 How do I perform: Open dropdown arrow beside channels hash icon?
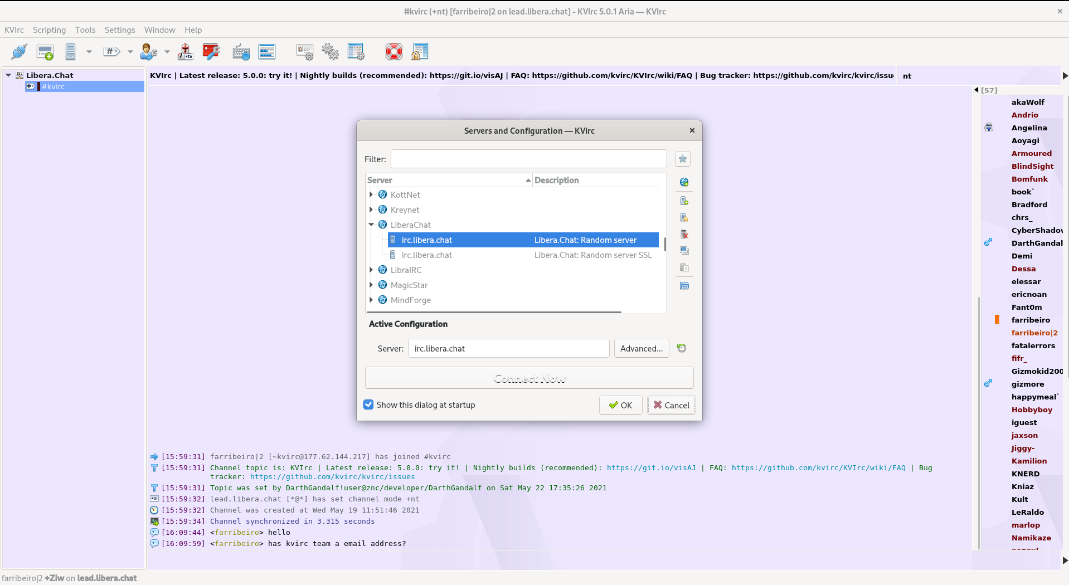(130, 52)
